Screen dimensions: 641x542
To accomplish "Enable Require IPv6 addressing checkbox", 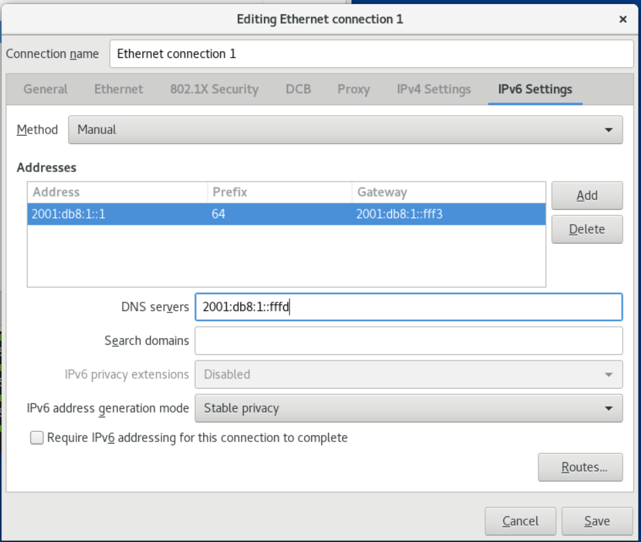I will point(37,438).
